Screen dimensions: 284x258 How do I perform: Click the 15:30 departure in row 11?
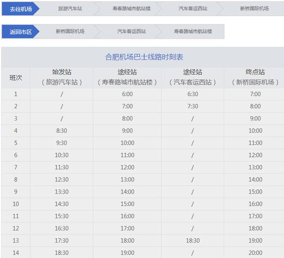(x=61, y=216)
